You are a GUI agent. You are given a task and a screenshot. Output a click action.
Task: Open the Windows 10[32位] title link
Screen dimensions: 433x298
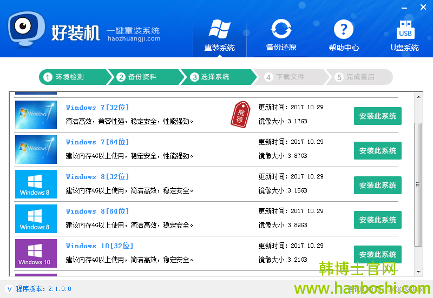pyautogui.click(x=100, y=246)
